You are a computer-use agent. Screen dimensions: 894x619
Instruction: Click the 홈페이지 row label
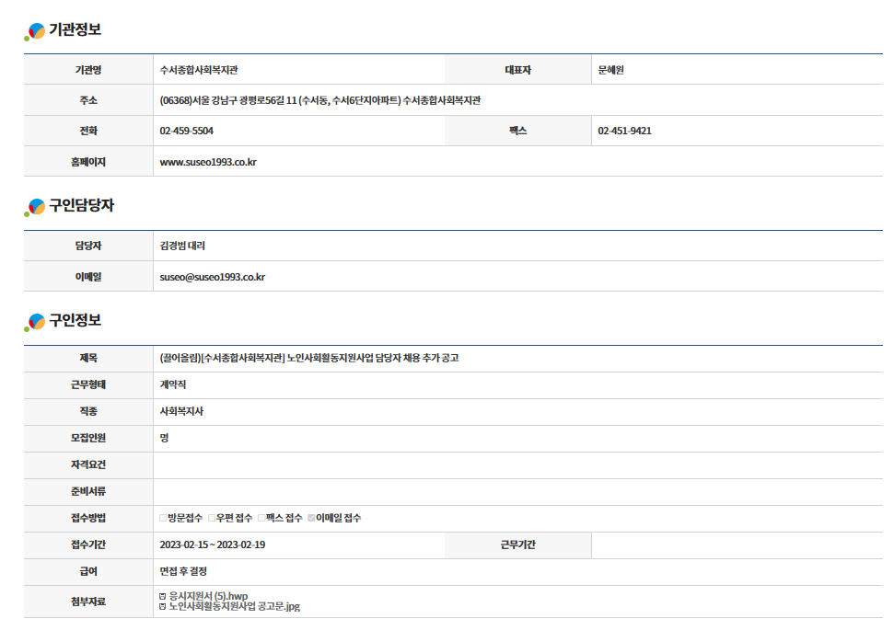click(88, 162)
